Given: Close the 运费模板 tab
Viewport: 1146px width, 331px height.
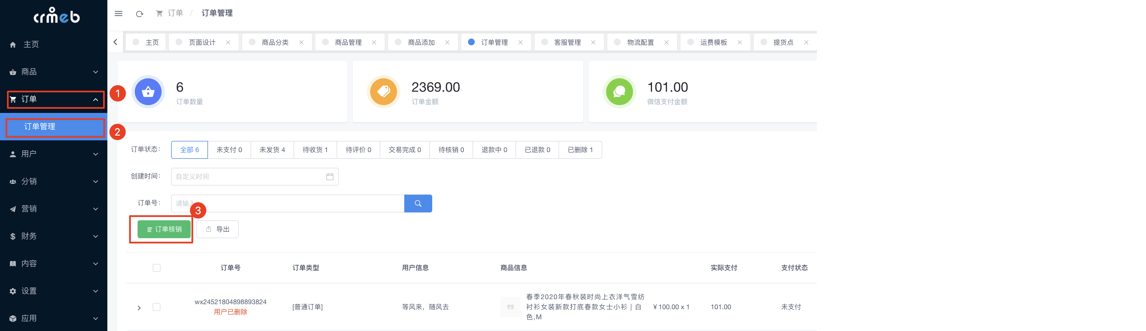Looking at the screenshot, I should pyautogui.click(x=740, y=42).
